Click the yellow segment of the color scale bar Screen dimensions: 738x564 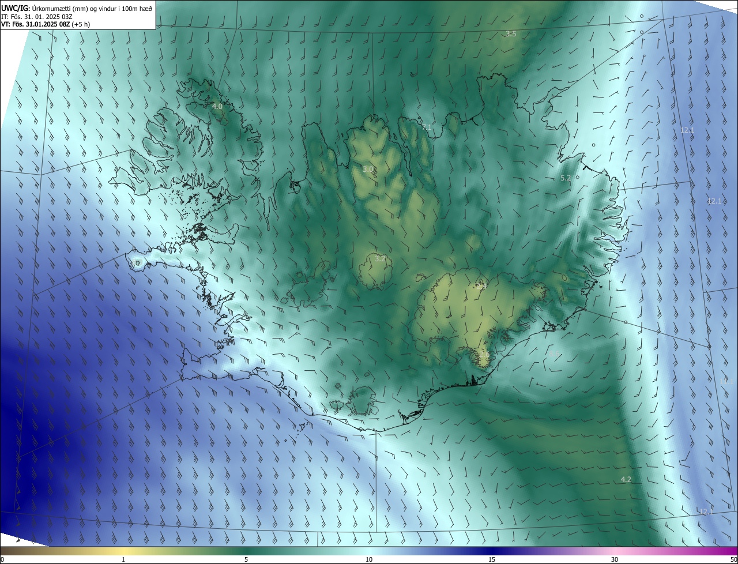tap(123, 551)
